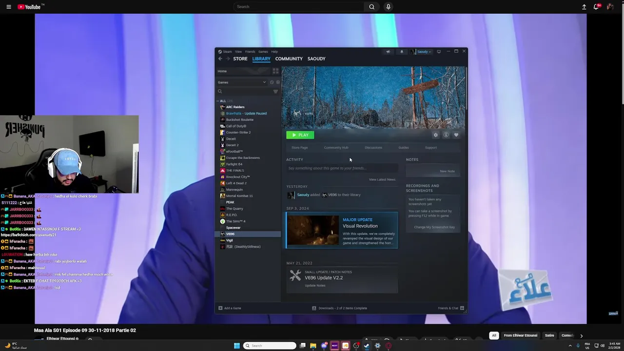The width and height of the screenshot is (624, 351).
Task: Open Friends & Chat
Action: pyautogui.click(x=451, y=308)
